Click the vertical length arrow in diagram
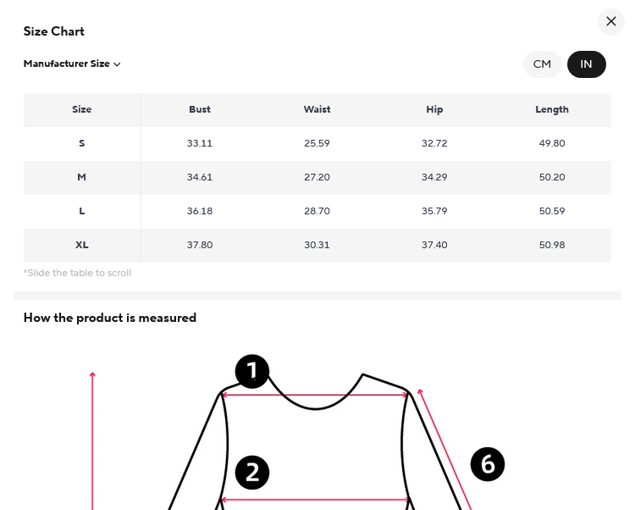 pos(92,441)
